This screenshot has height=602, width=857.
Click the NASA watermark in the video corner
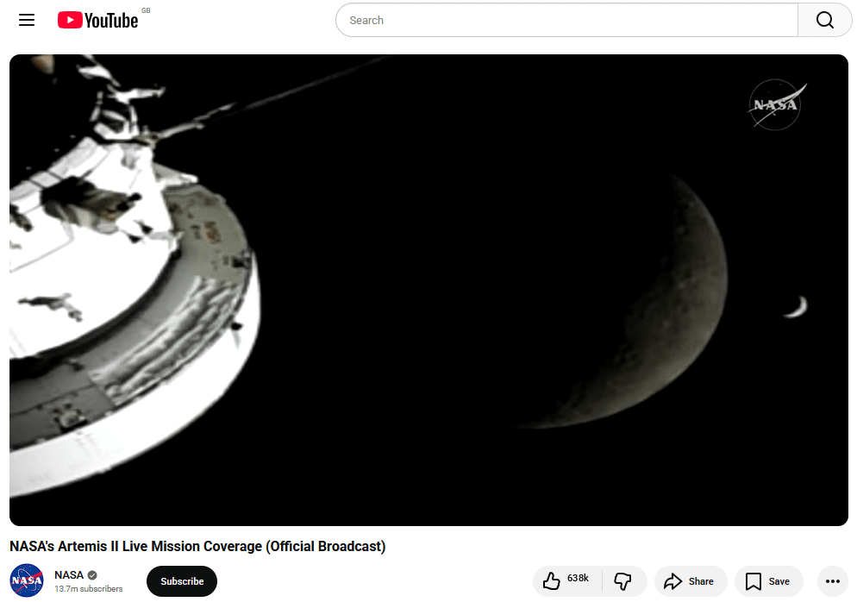click(776, 105)
